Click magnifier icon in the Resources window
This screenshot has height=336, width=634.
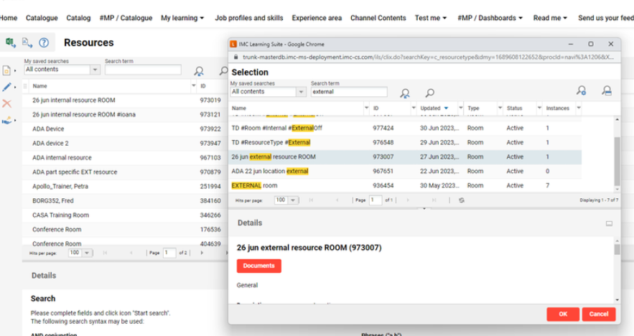223,72
